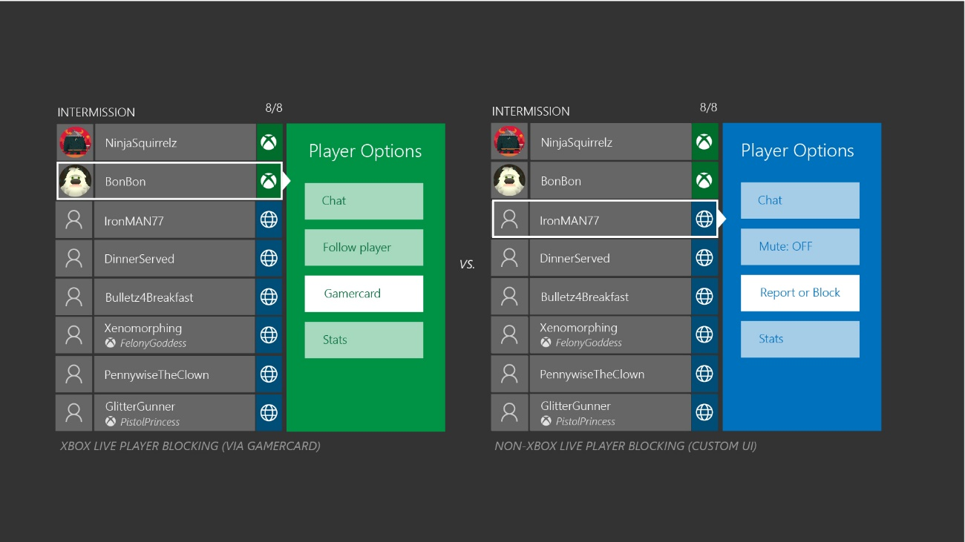Click BonBon avatar in left green-panel list
Viewport: 965px width, 542px height.
coord(75,182)
